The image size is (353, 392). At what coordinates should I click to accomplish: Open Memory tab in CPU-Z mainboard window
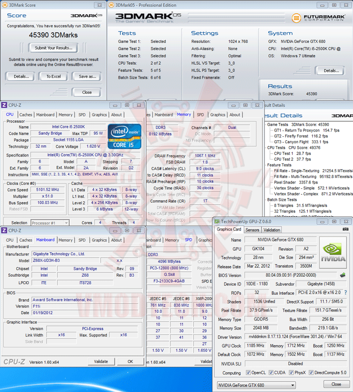point(66,240)
